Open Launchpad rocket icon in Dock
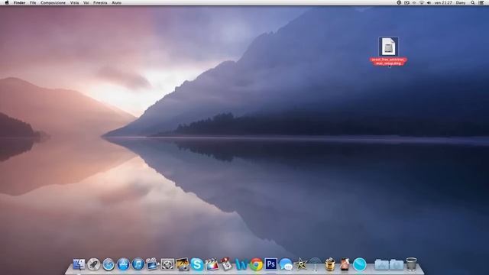This screenshot has width=489, height=275. 93,264
